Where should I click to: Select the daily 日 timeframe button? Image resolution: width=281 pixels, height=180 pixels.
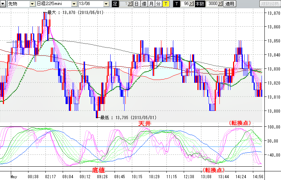click(x=137, y=4)
